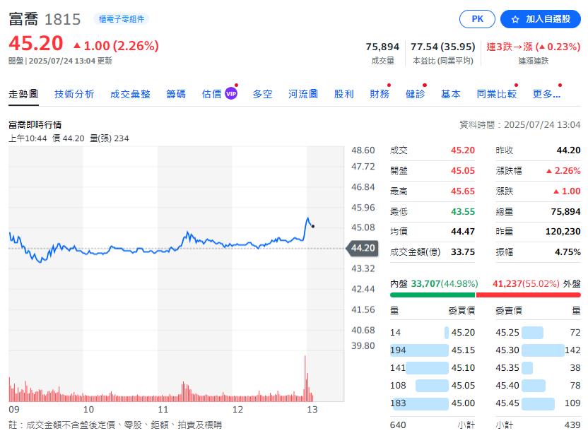Add stock via 加入自選股 button
The image size is (588, 438).
541,19
